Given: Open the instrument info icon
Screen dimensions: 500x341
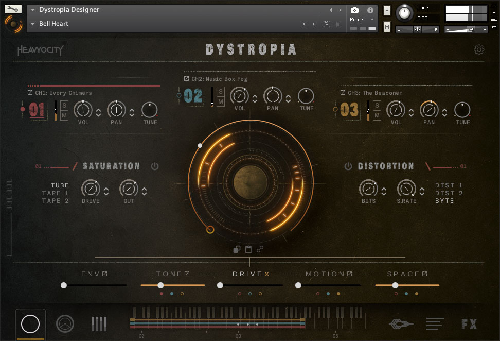Looking at the screenshot, I should [370, 10].
